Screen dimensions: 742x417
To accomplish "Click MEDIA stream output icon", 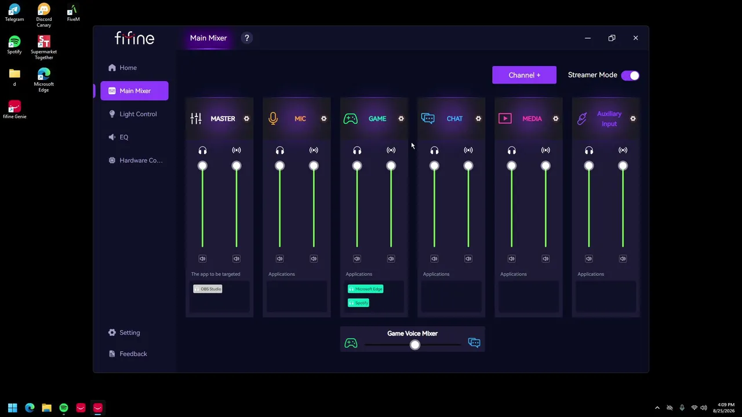I will 545,151.
